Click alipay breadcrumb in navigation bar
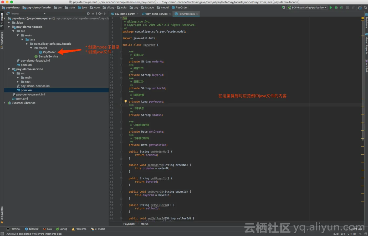 pos(108,8)
